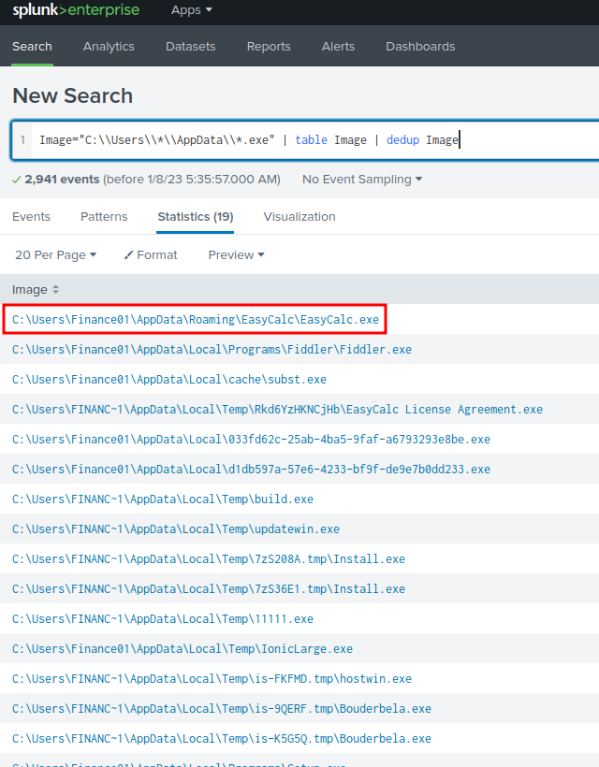Sort by the Image column header
This screenshot has height=767, width=599.
(x=36, y=290)
